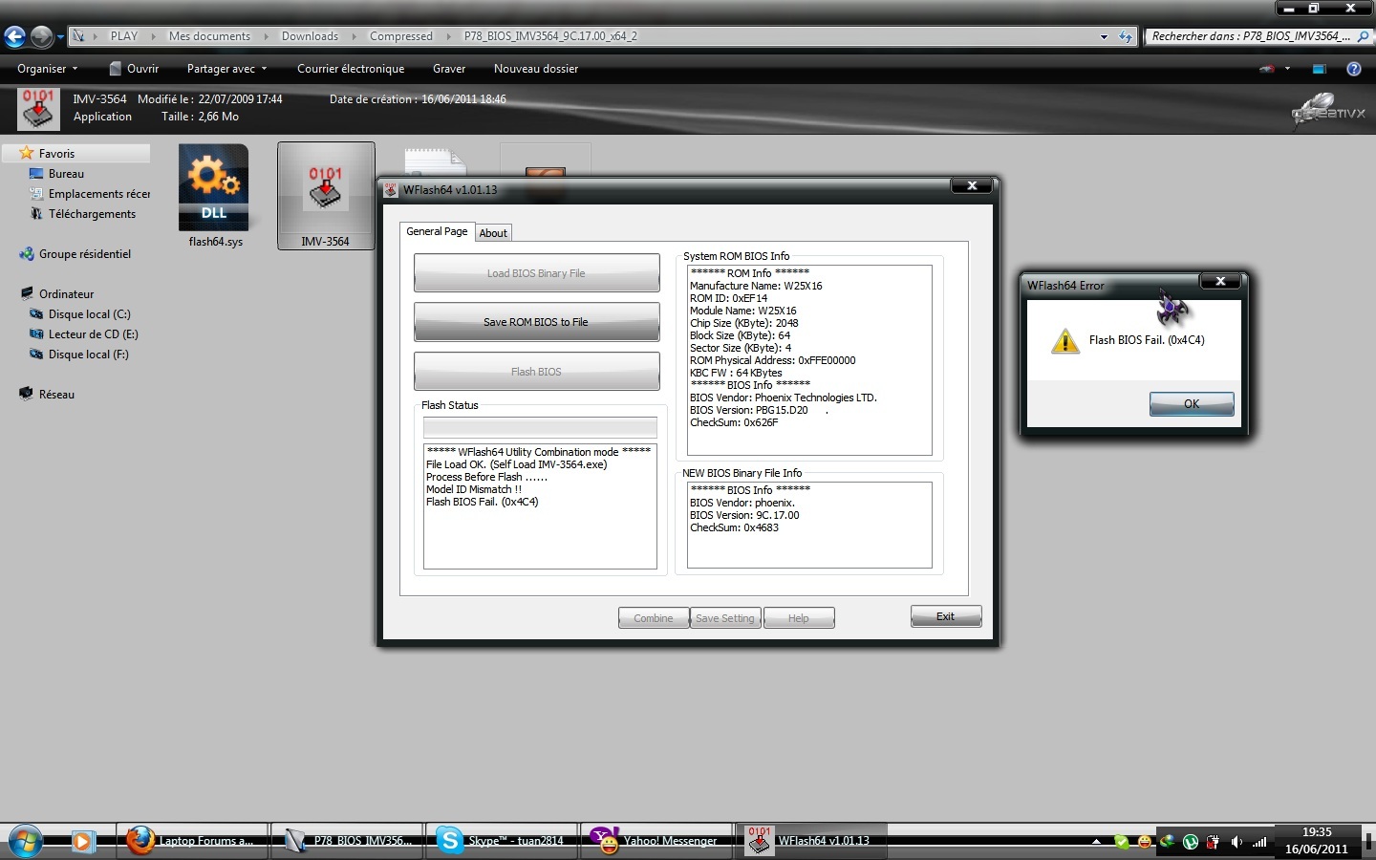
Task: Click the change view icon
Action: click(x=1267, y=69)
